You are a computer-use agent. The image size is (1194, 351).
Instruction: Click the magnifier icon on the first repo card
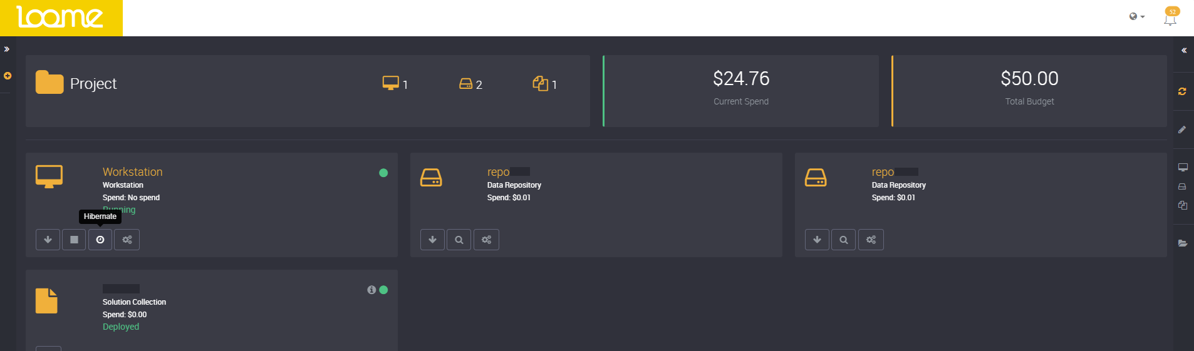(x=459, y=240)
